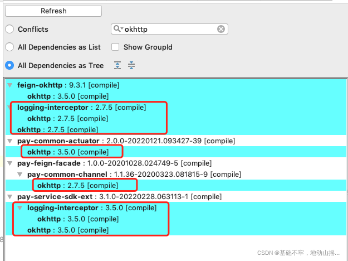Collapse the logging-interceptor 2.7.5 node

pyautogui.click(x=9, y=108)
